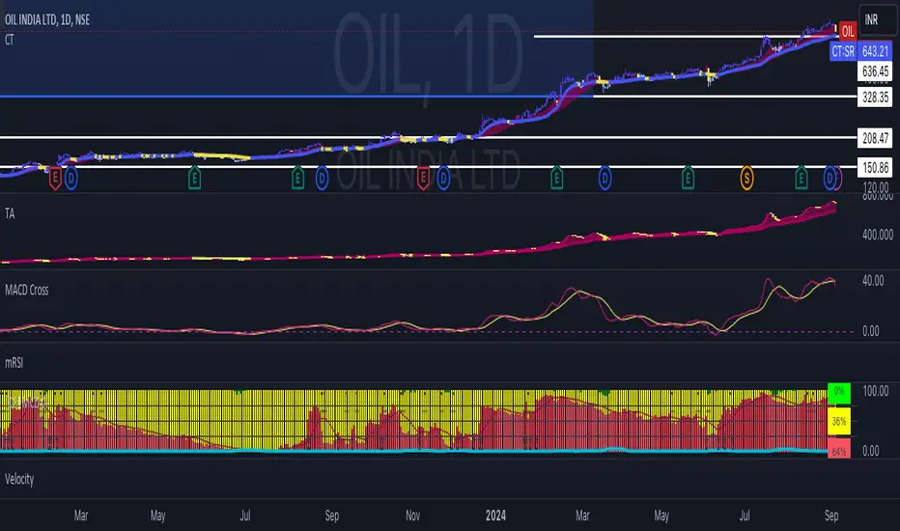This screenshot has width=900, height=531.
Task: Open the red E earnings marker in November 2023
Action: point(423,179)
